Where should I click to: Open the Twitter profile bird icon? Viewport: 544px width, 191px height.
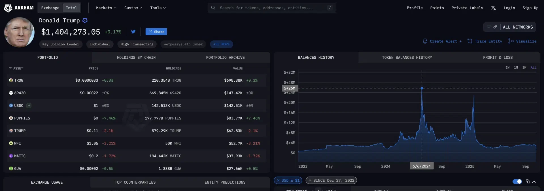click(133, 32)
